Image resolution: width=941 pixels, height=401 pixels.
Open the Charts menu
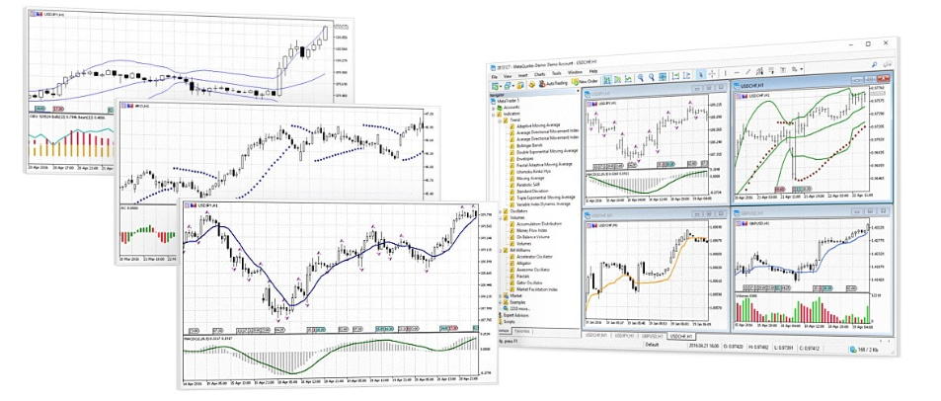pyautogui.click(x=539, y=74)
